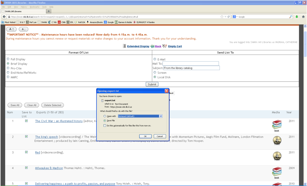
Task: Open the History menu
Action: coord(24,7)
